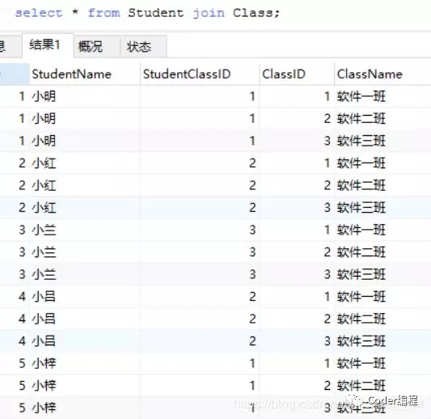Click 软件二班 in the 小梓 row
431x419 pixels.
click(x=361, y=386)
